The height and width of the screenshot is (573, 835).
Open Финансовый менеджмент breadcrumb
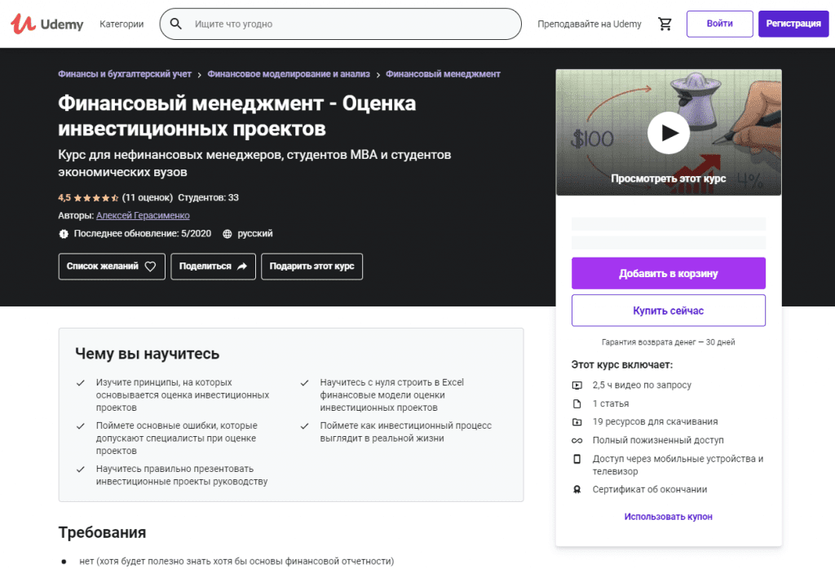click(x=443, y=74)
